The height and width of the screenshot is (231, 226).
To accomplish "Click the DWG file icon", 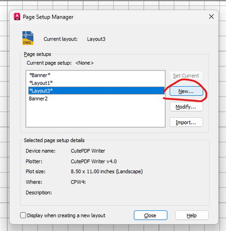I will tap(28, 38).
